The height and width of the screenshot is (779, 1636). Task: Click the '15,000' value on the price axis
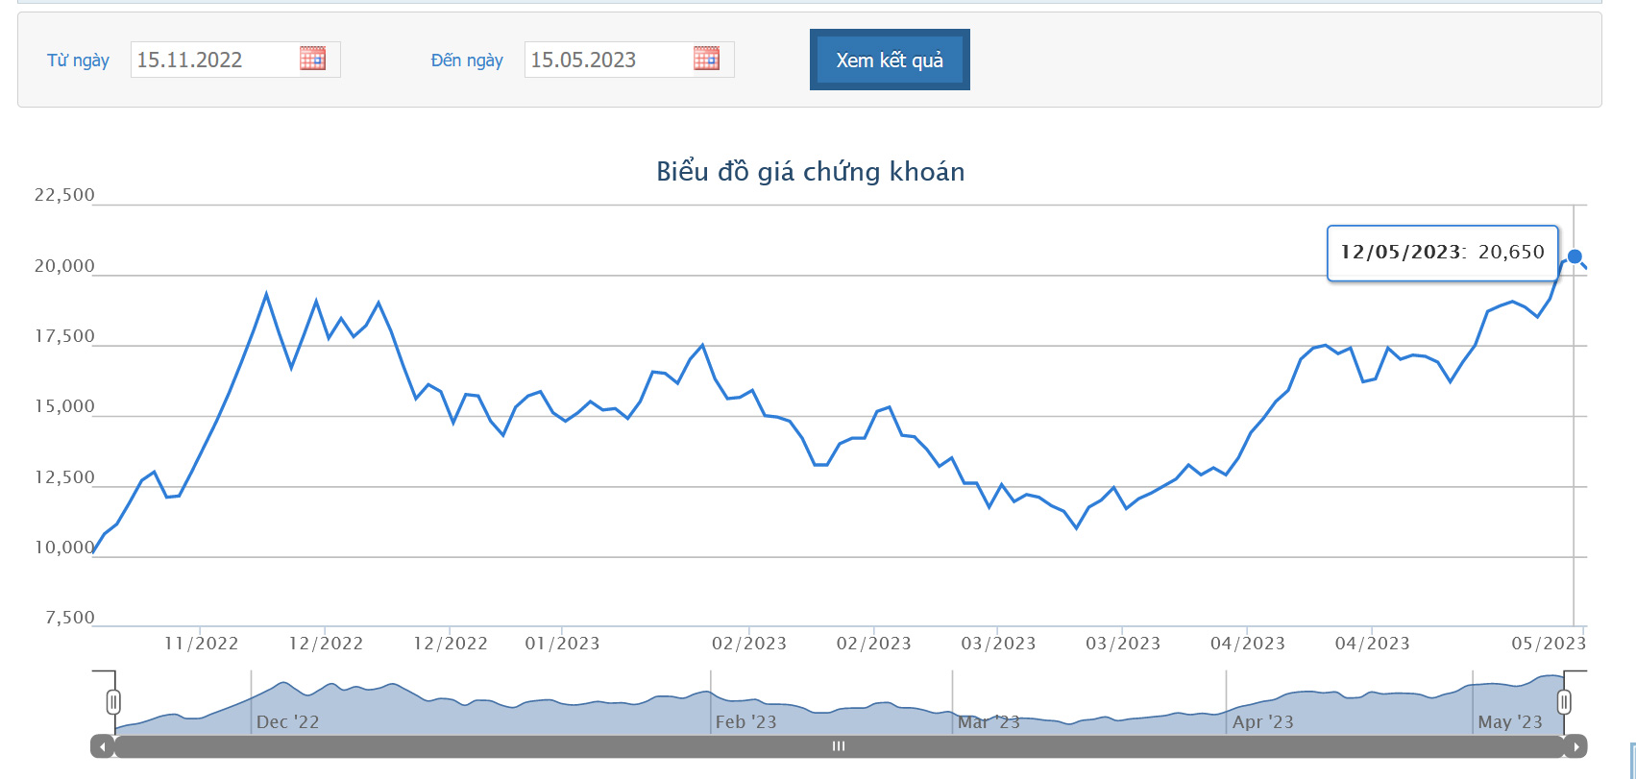coord(64,406)
